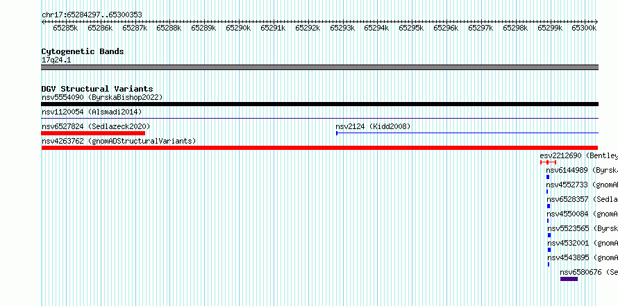Open the nsv5523565 variant label
The image size is (618, 306).
pyautogui.click(x=583, y=228)
